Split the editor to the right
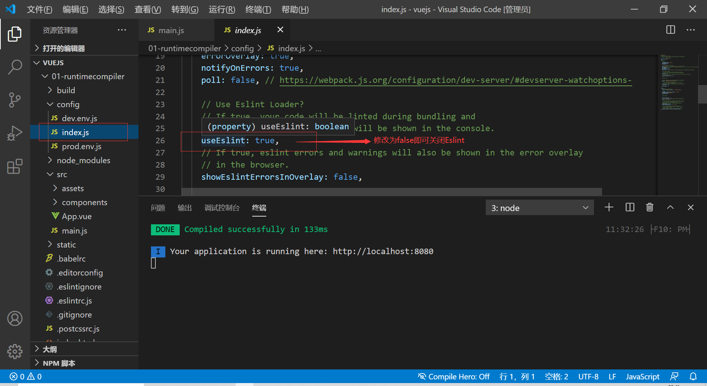Image resolution: width=707 pixels, height=386 pixels. (671, 30)
